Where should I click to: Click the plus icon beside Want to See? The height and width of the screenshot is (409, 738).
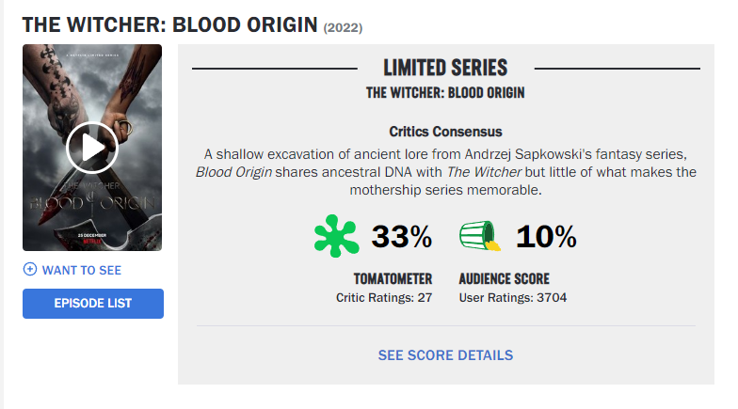tap(30, 270)
